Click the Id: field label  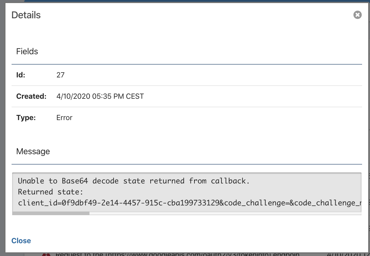21,75
